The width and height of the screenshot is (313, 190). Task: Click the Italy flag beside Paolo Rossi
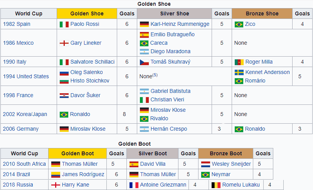[64, 24]
